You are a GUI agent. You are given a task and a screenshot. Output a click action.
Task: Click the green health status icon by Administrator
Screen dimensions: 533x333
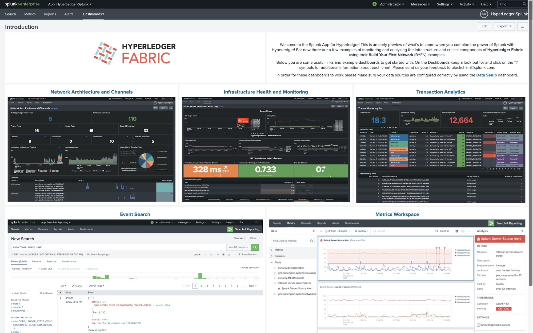374,4
